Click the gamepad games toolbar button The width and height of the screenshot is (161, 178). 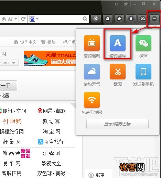coord(143,19)
